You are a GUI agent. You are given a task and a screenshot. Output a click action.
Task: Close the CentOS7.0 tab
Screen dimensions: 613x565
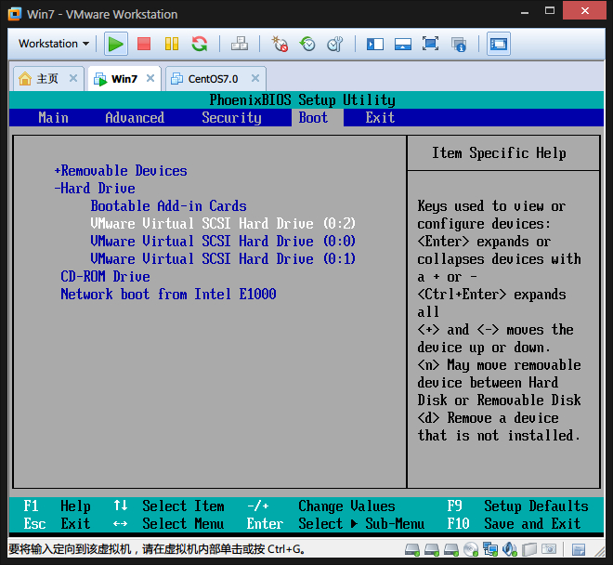point(255,78)
